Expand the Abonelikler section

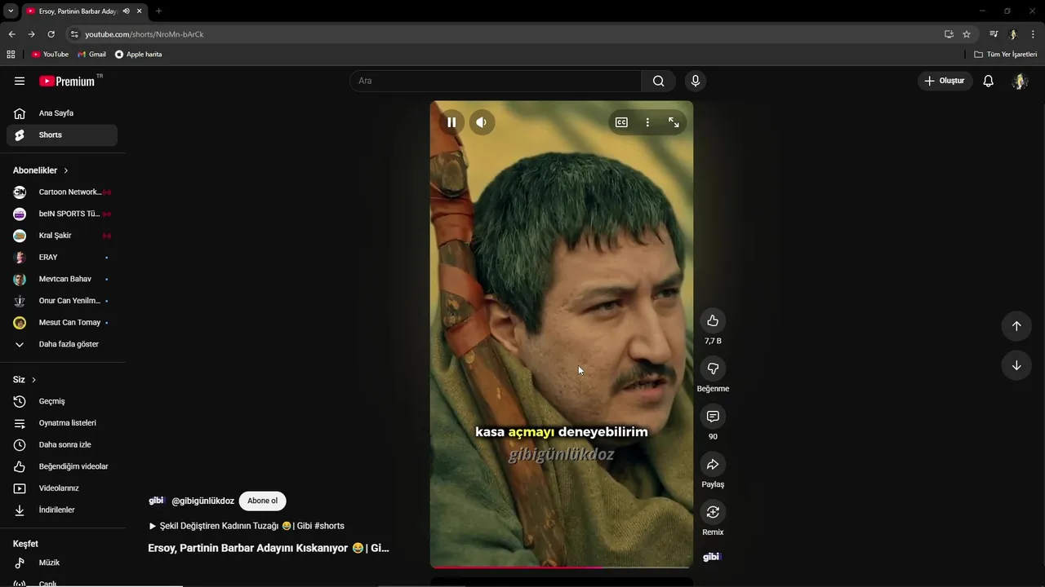click(41, 170)
